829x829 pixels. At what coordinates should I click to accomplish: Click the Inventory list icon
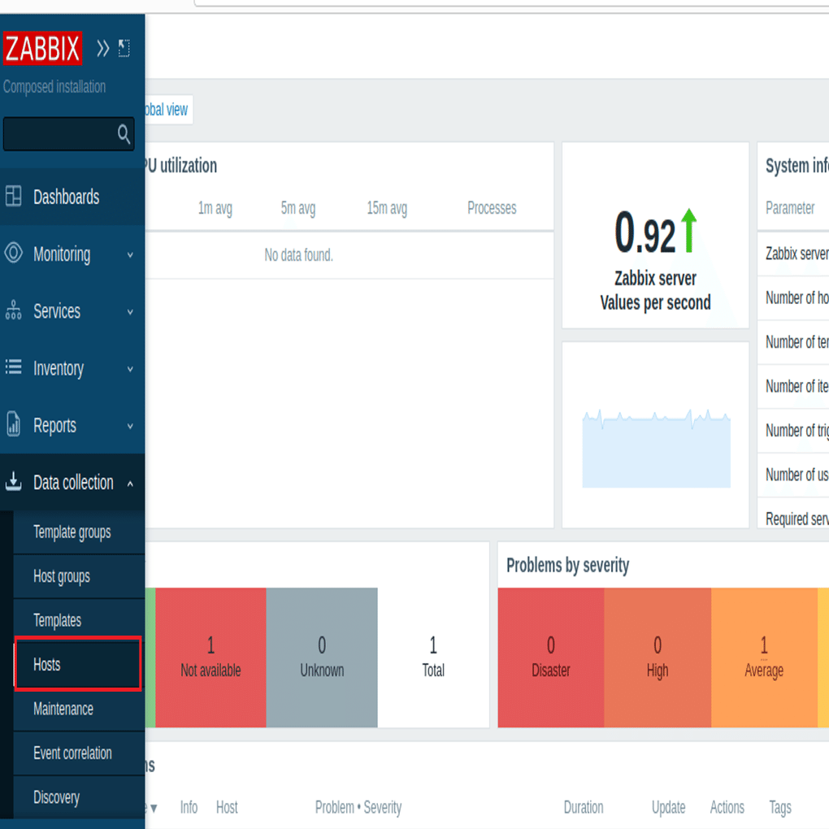(14, 367)
